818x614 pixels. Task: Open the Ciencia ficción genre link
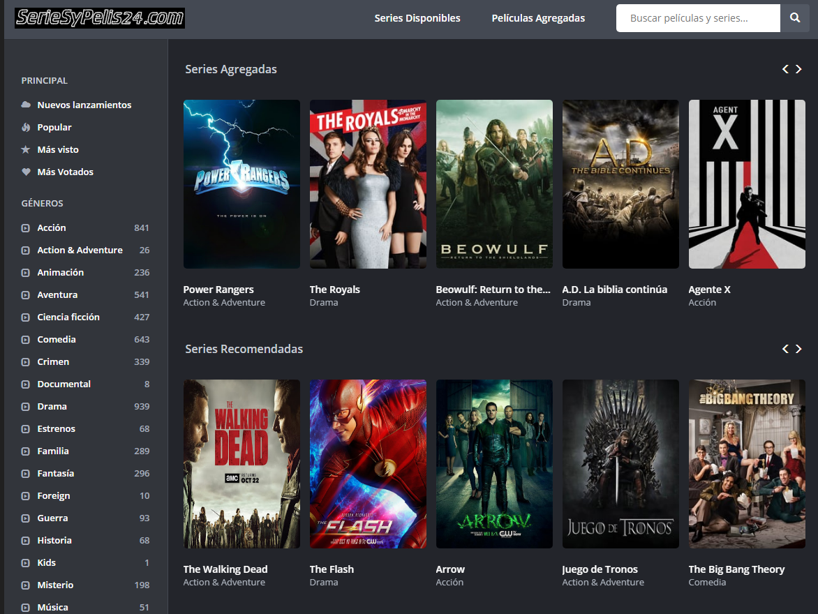68,317
